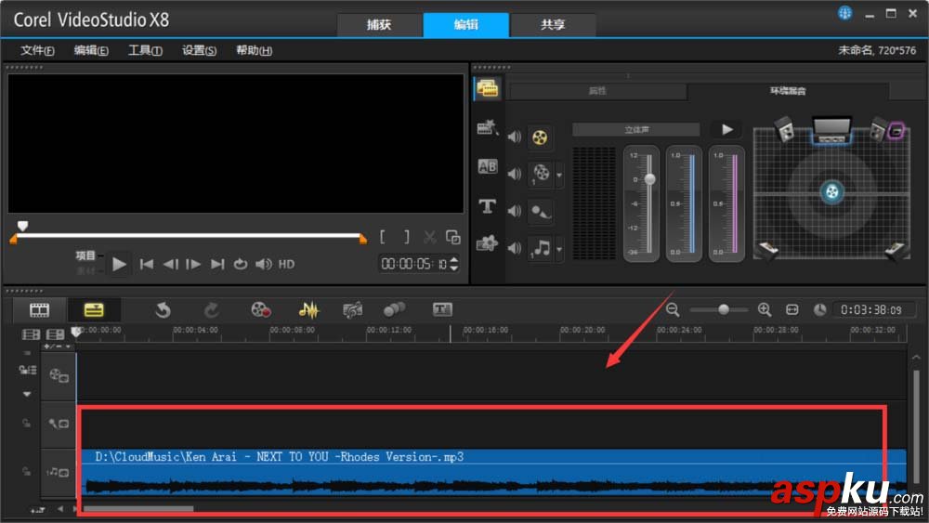
Task: Open the record/capture option
Action: [x=261, y=309]
